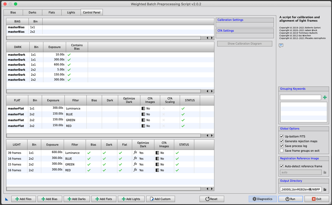Click green plus to add grouping keyword
Screen dimensions: 332x205
(325, 97)
